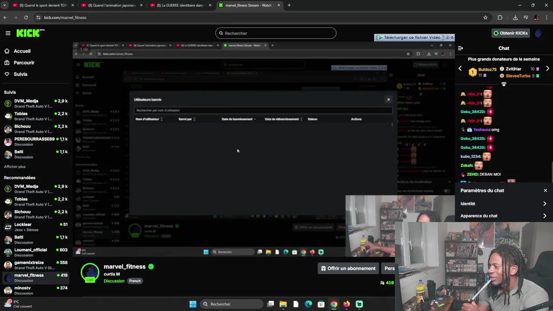Open File Explorer from taskbar

[x=283, y=304]
